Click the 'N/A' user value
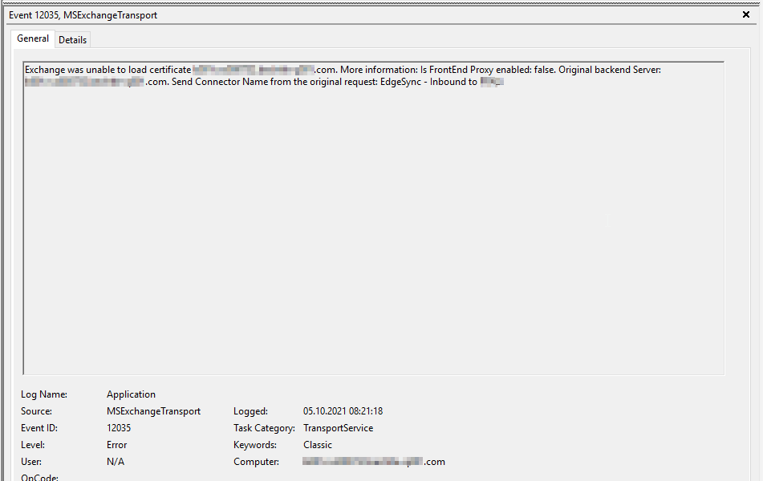Viewport: 763px width, 481px height. coord(116,462)
